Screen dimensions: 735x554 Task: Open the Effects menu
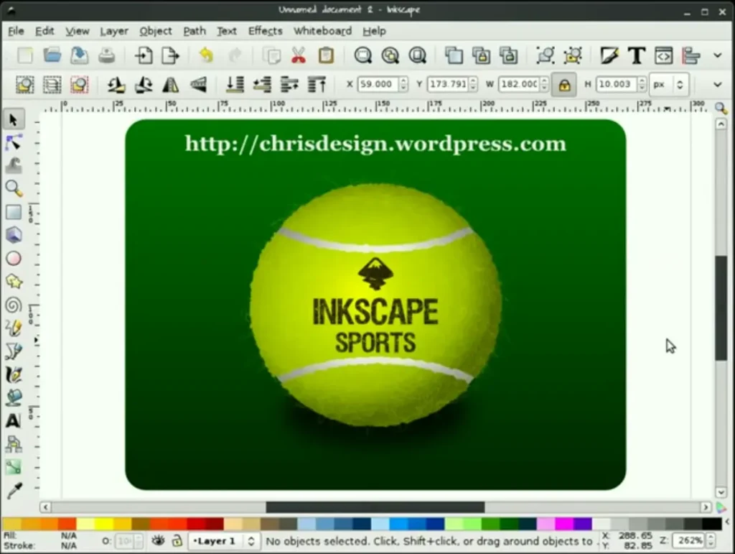point(266,31)
